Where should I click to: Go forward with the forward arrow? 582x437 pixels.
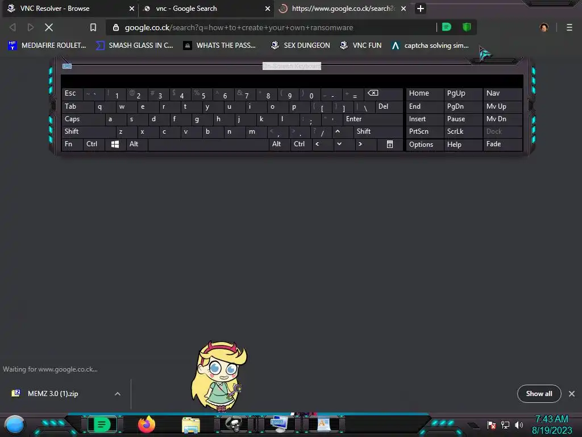tap(31, 27)
